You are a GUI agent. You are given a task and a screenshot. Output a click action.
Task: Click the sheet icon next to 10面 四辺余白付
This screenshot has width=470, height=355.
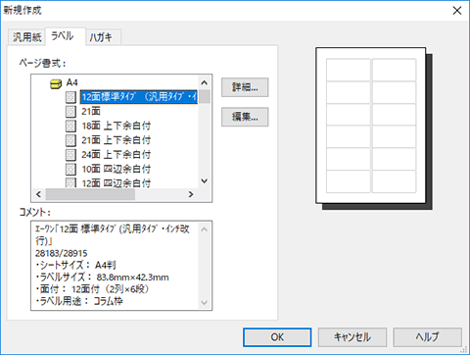coord(70,169)
